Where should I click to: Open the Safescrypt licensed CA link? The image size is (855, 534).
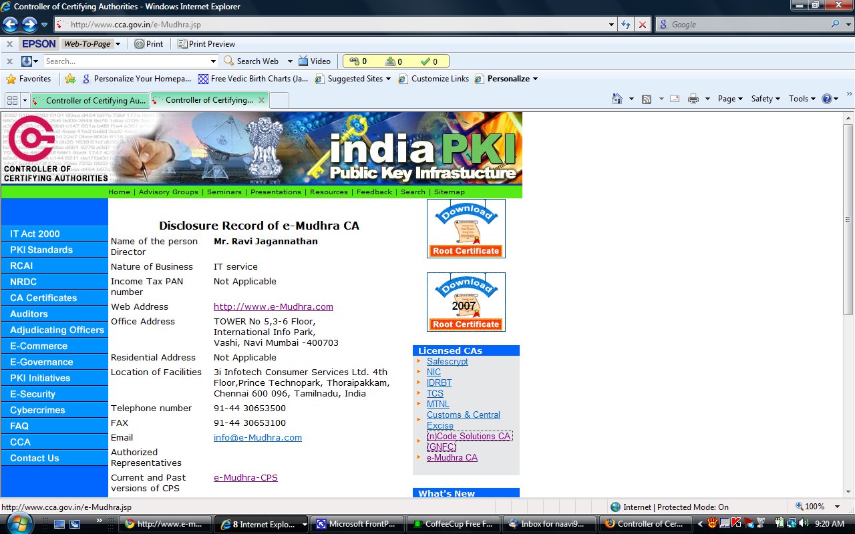pos(448,362)
